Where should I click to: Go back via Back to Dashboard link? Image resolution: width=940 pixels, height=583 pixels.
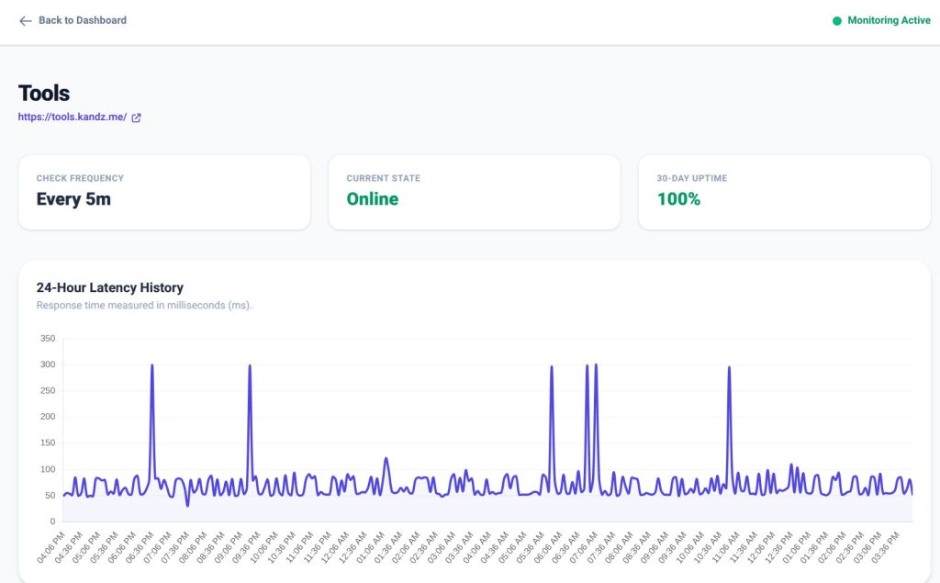pos(73,20)
